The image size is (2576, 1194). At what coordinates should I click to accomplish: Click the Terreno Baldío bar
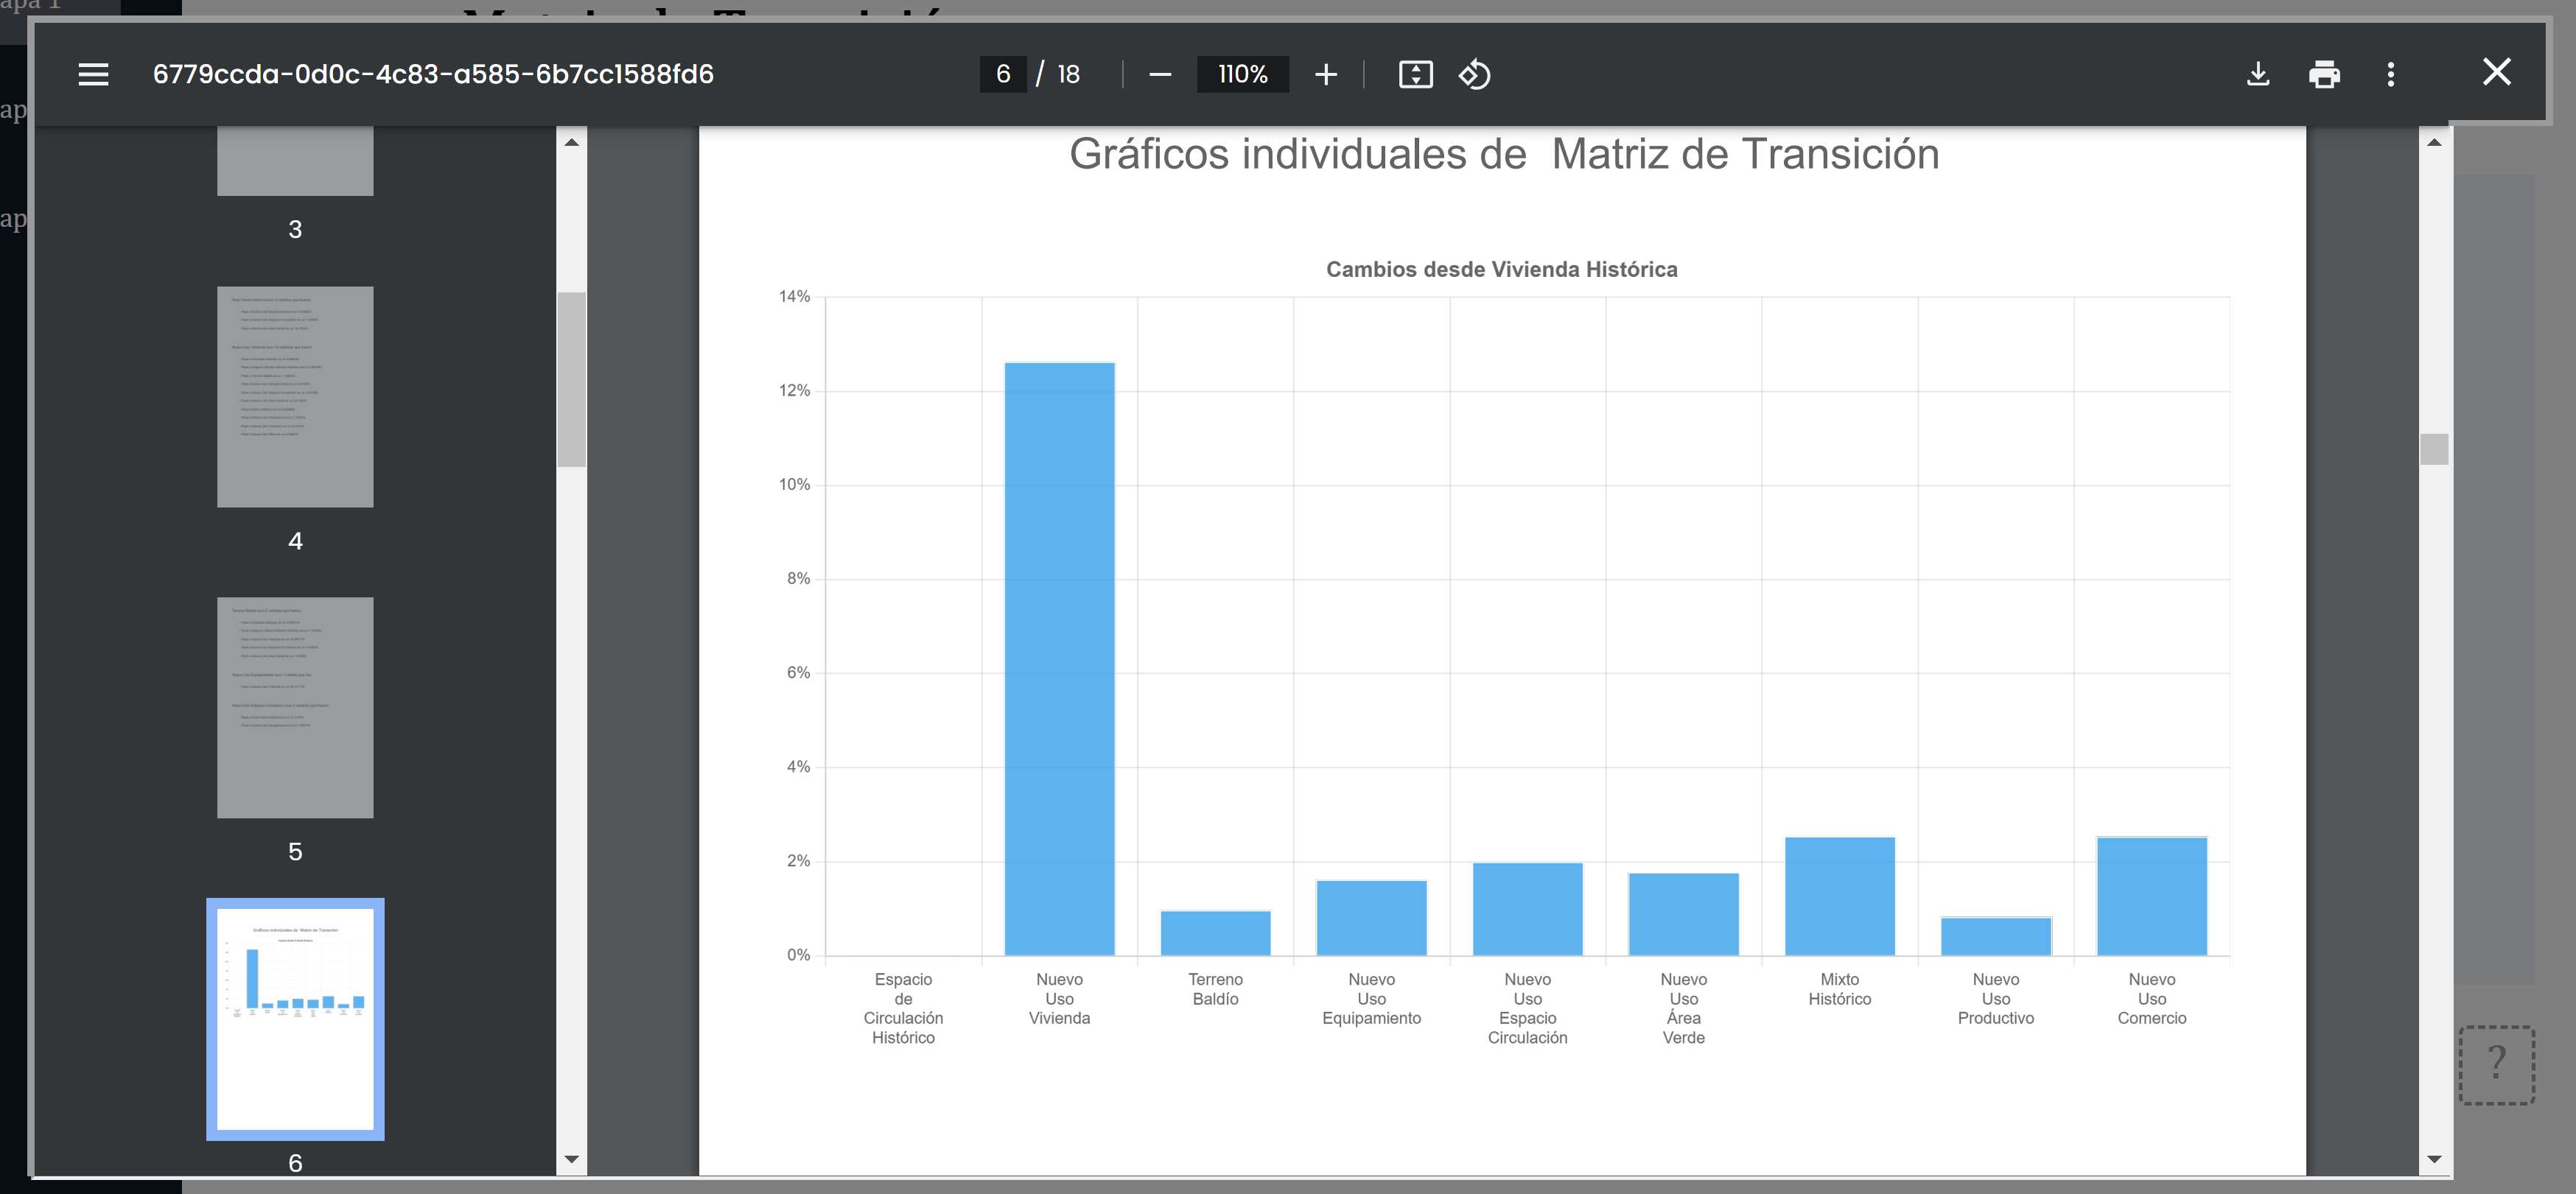[x=1215, y=933]
